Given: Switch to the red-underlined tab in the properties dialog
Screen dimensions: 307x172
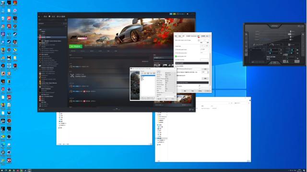Looking at the screenshot, I should tap(198, 36).
